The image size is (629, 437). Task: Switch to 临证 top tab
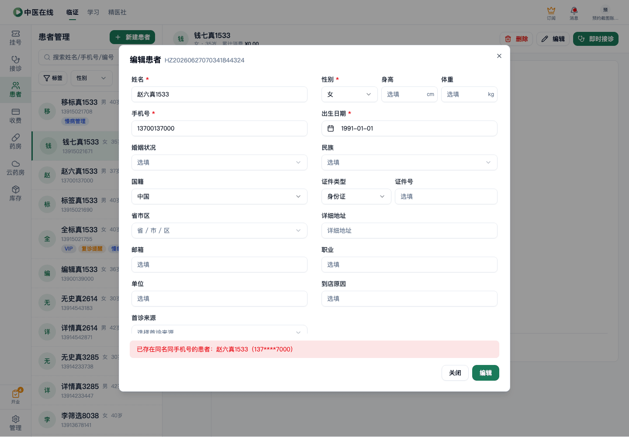(73, 12)
